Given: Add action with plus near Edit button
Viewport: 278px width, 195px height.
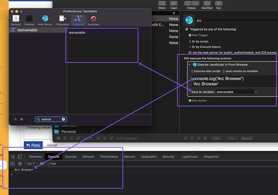Looking at the screenshot, I should (x=185, y=138).
